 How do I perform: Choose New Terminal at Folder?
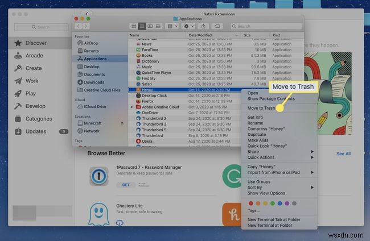coord(270,225)
